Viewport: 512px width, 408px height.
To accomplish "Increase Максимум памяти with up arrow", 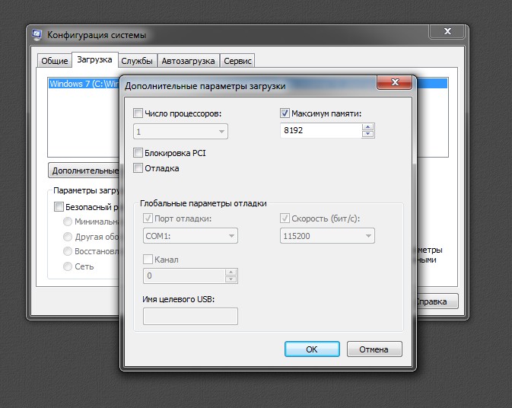I will click(x=368, y=127).
